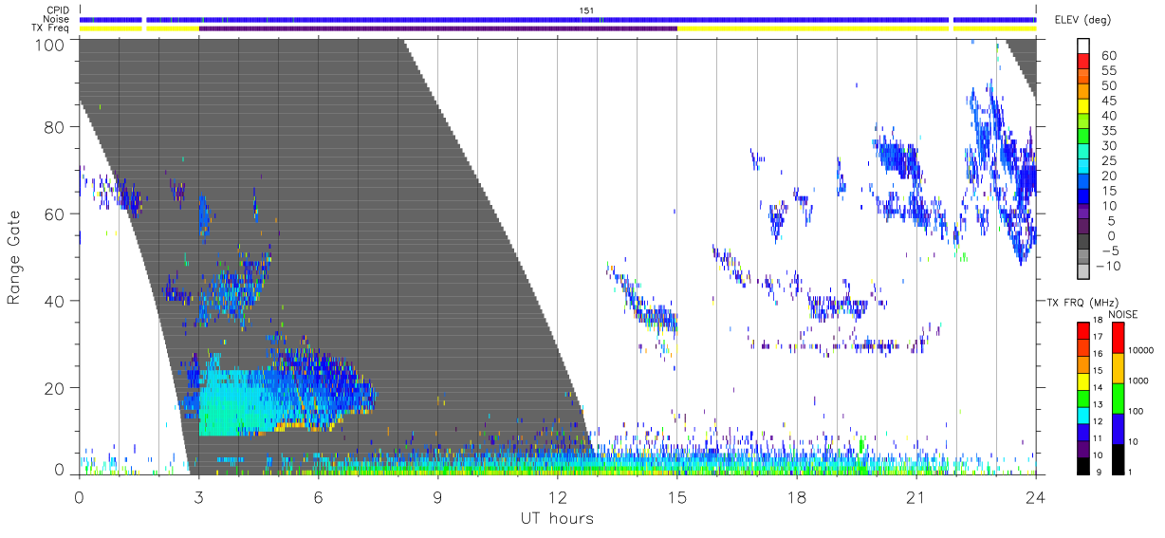The width and height of the screenshot is (1165, 538).
Task: Click green swatch between 30 and 35 ELEV
Action: click(x=1082, y=137)
